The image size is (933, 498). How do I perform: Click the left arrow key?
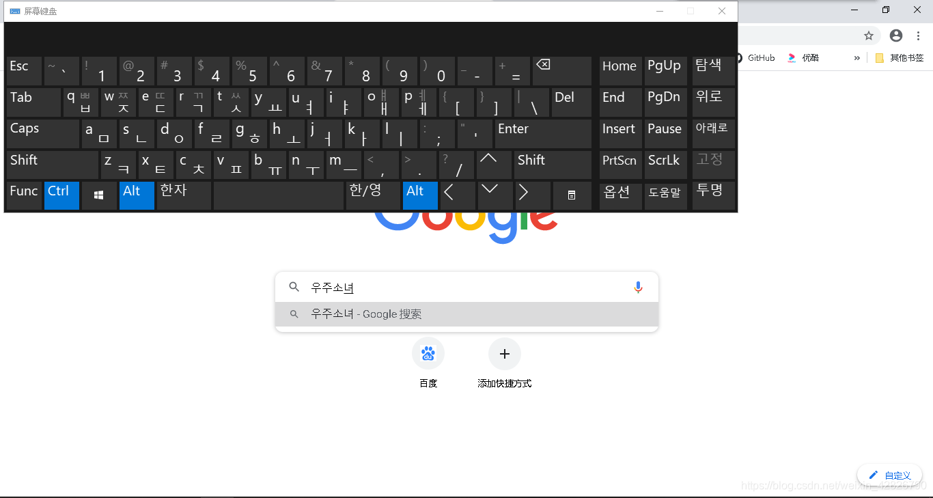click(457, 195)
